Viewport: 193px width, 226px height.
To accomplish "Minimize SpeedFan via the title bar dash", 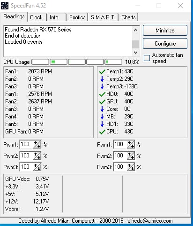I will [x=138, y=6].
